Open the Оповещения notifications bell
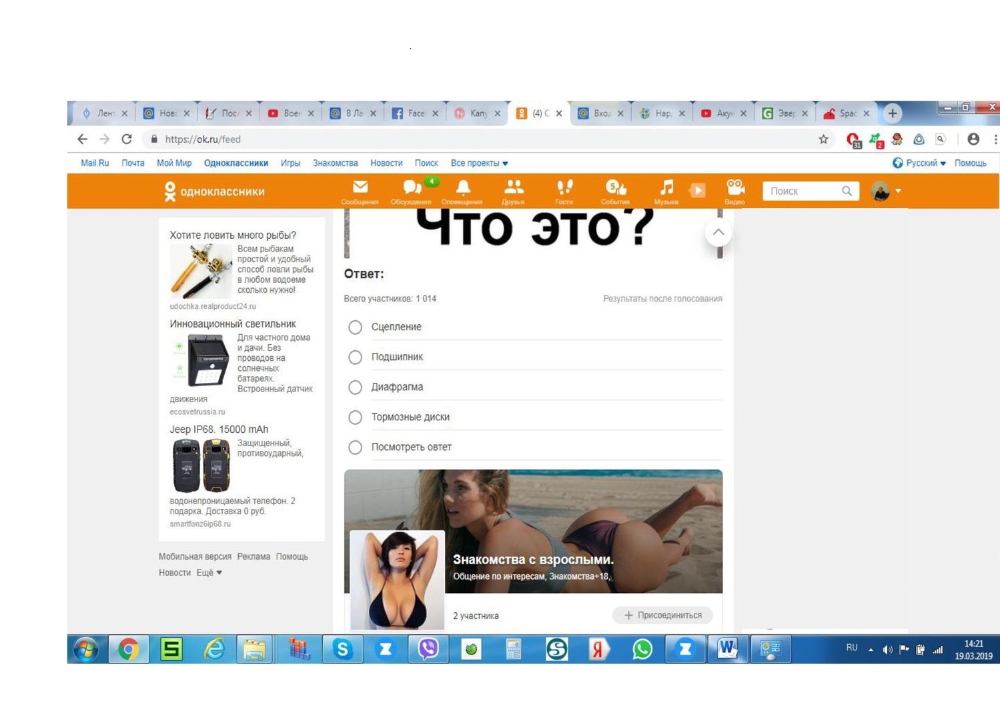The image size is (1000, 707). [x=462, y=191]
